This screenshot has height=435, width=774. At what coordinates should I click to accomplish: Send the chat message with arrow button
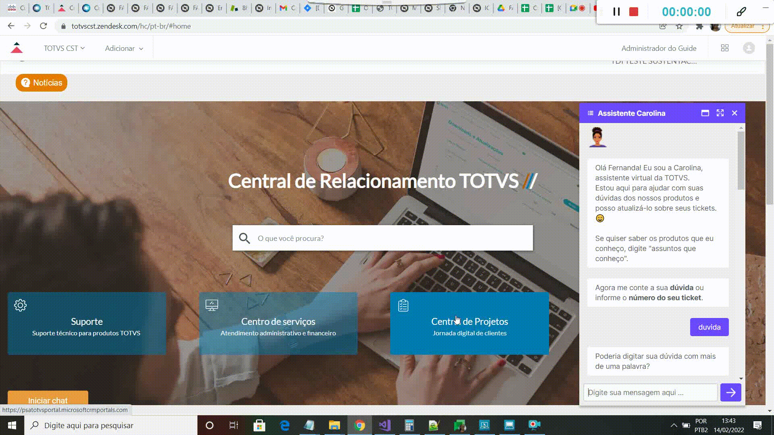point(731,392)
